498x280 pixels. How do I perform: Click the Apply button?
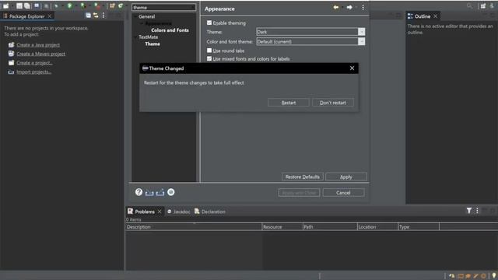[346, 177]
